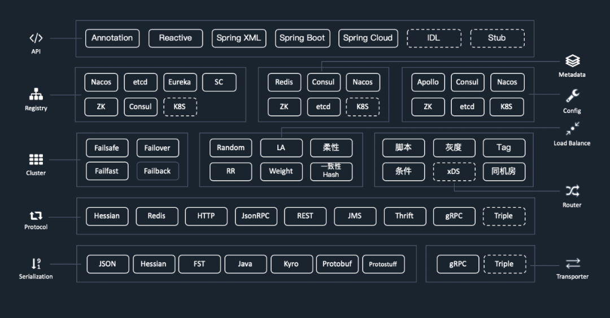This screenshot has height=318, width=610.
Task: Click the Router shuffle icon
Action: tap(572, 191)
